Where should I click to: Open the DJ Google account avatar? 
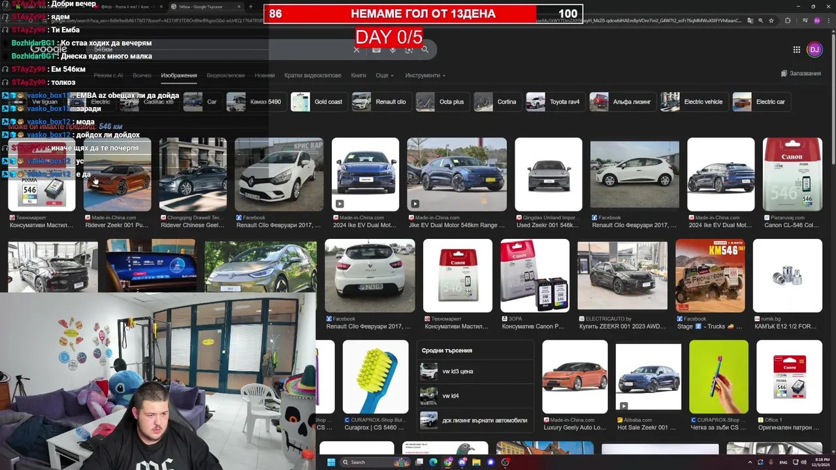(x=814, y=50)
